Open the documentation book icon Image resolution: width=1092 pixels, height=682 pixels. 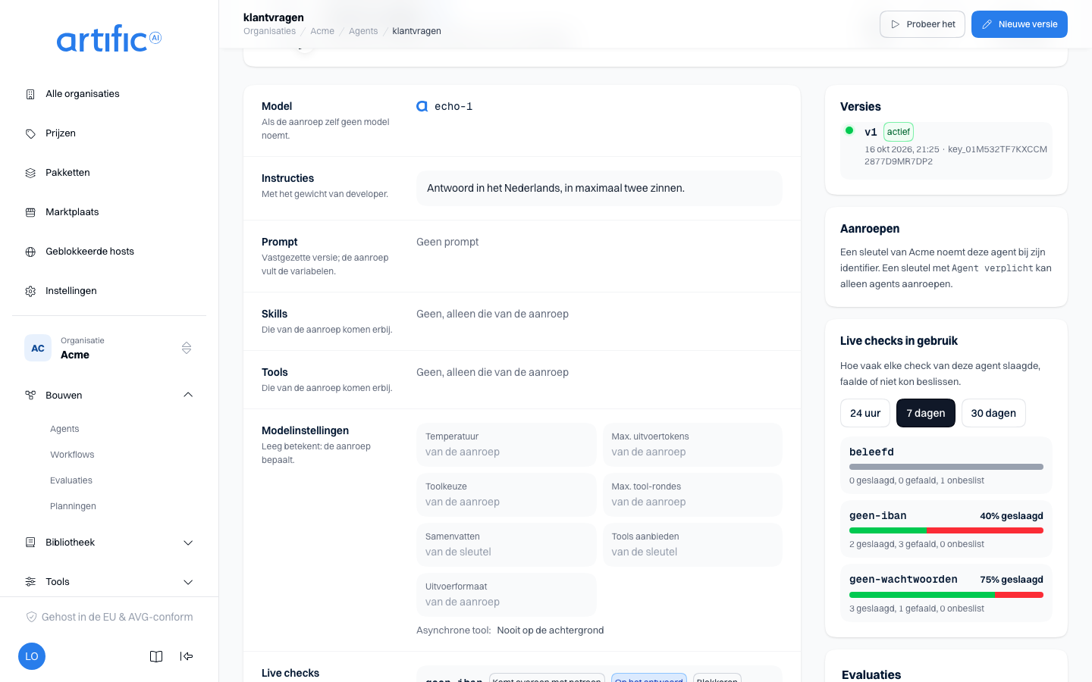click(x=156, y=656)
